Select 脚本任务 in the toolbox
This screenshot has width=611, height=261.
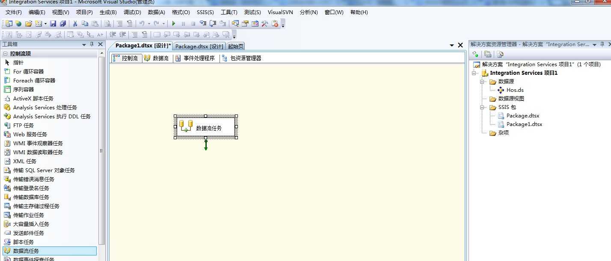(x=49, y=242)
